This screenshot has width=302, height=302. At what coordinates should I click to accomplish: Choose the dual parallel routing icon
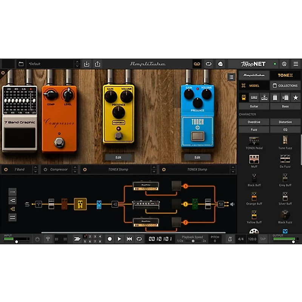(12, 217)
